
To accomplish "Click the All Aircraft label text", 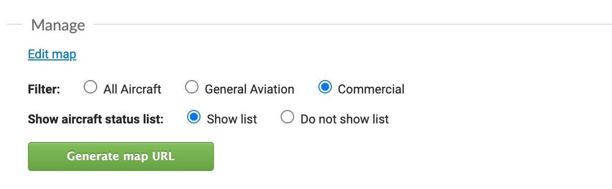I will click(132, 89).
